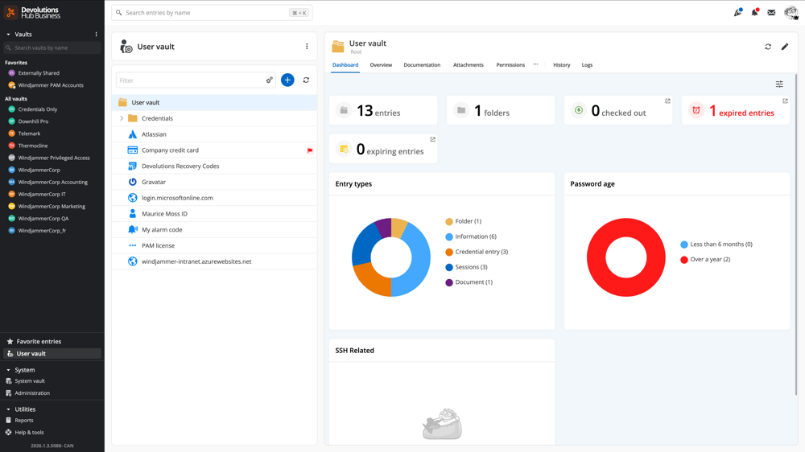Open the Permissions tab
The height and width of the screenshot is (452, 805).
510,65
